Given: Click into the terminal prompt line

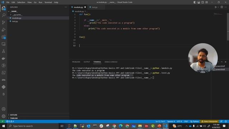Looking at the screenshot, I should pyautogui.click(x=113, y=78).
